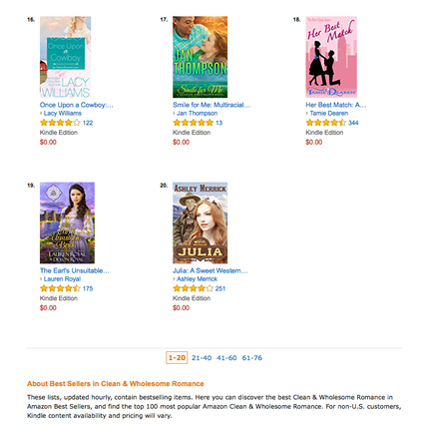
Task: Open the Smile for Me book cover
Action: point(200,57)
